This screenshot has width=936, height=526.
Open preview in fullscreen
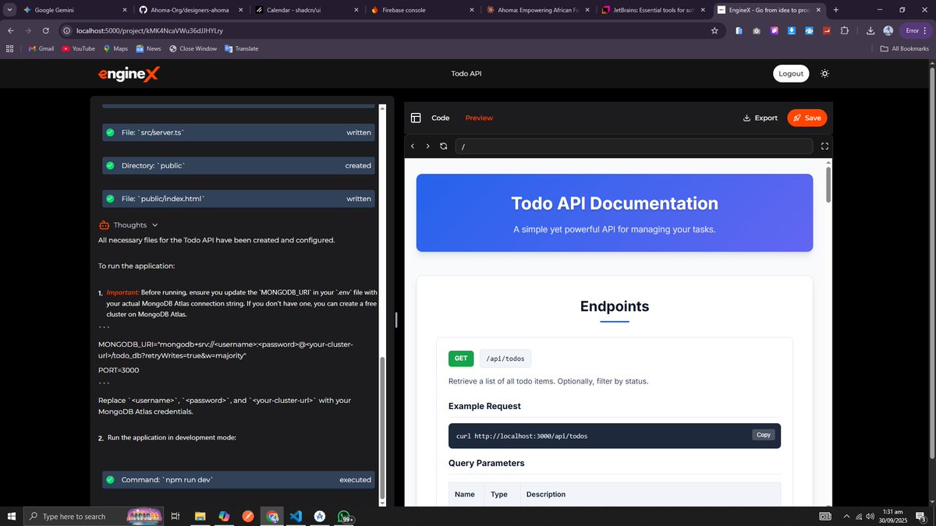coord(824,146)
